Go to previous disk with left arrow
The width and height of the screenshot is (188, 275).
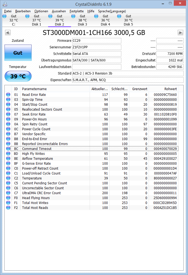8,32
